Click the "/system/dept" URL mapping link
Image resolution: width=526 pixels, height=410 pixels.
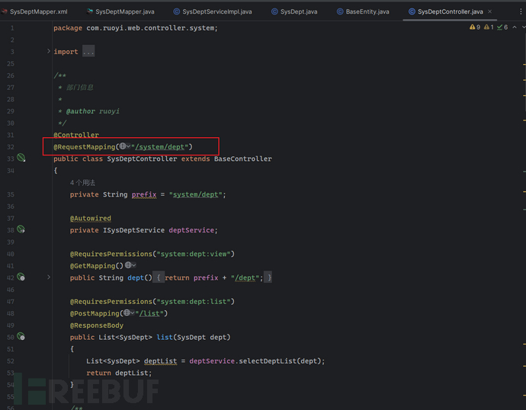159,147
